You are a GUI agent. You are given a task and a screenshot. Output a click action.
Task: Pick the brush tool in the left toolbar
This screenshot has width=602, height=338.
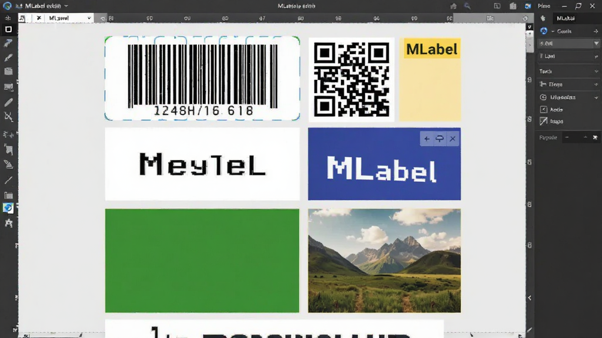pyautogui.click(x=8, y=58)
